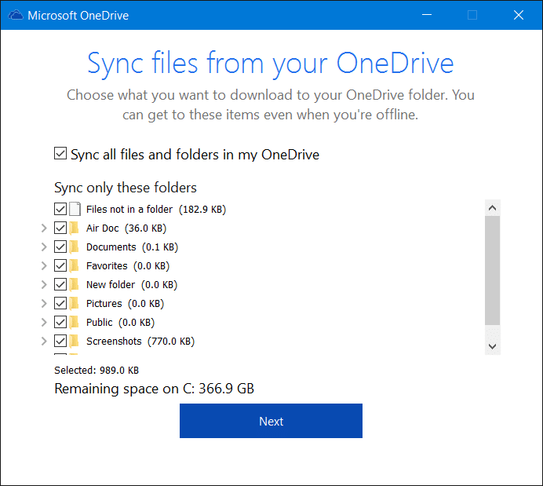This screenshot has width=543, height=486.
Task: Click the folder list scroll down arrow
Action: click(492, 346)
